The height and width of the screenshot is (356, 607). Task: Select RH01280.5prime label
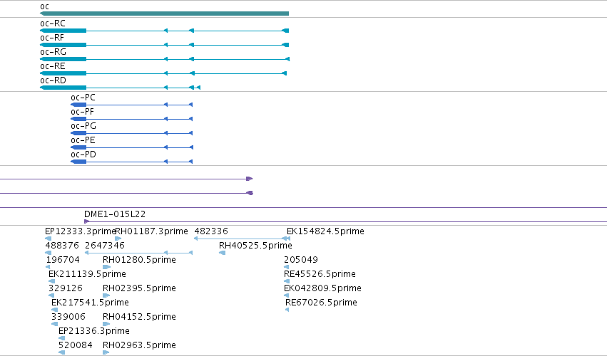click(139, 260)
